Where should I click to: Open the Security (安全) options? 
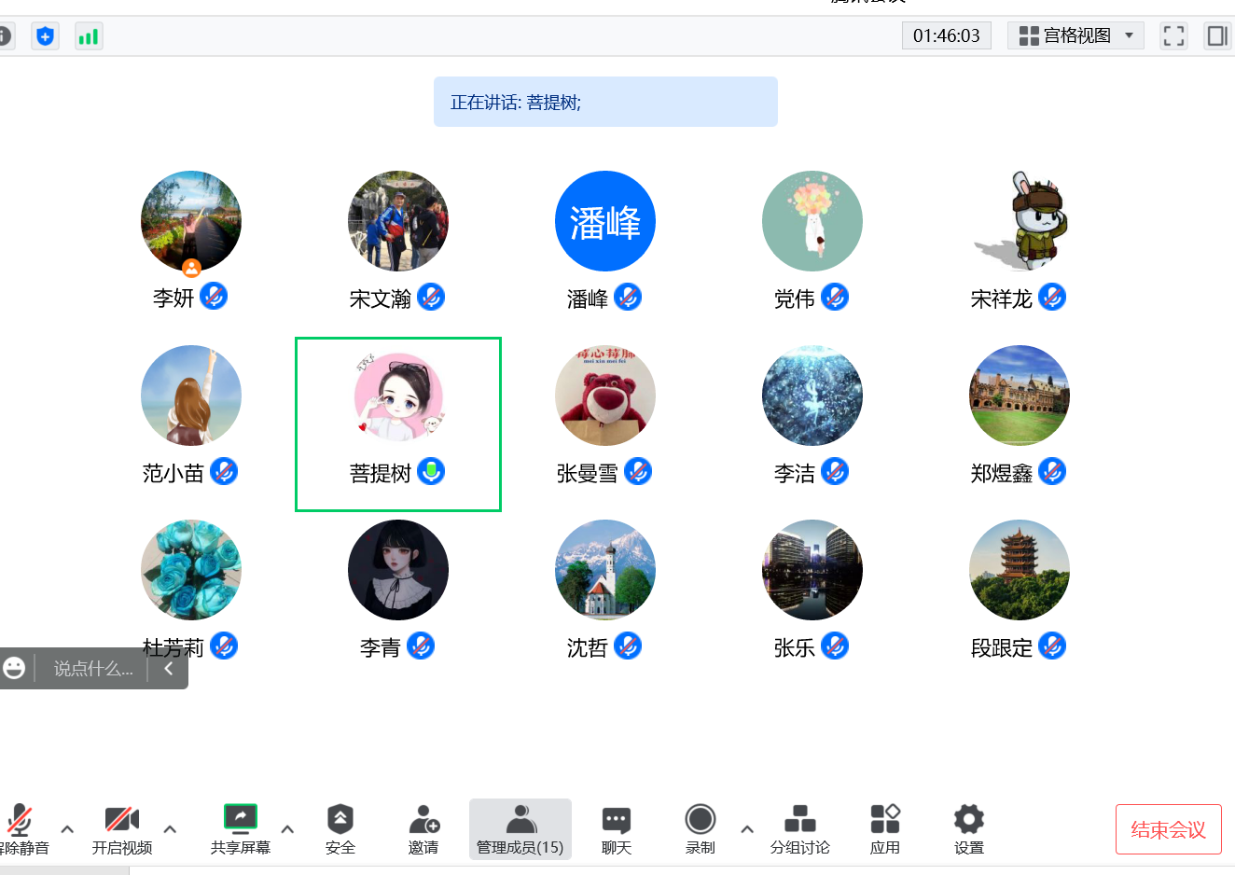pyautogui.click(x=340, y=828)
